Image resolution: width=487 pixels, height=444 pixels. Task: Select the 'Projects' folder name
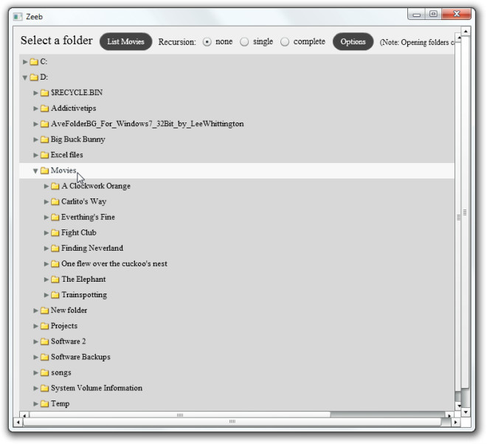[64, 326]
